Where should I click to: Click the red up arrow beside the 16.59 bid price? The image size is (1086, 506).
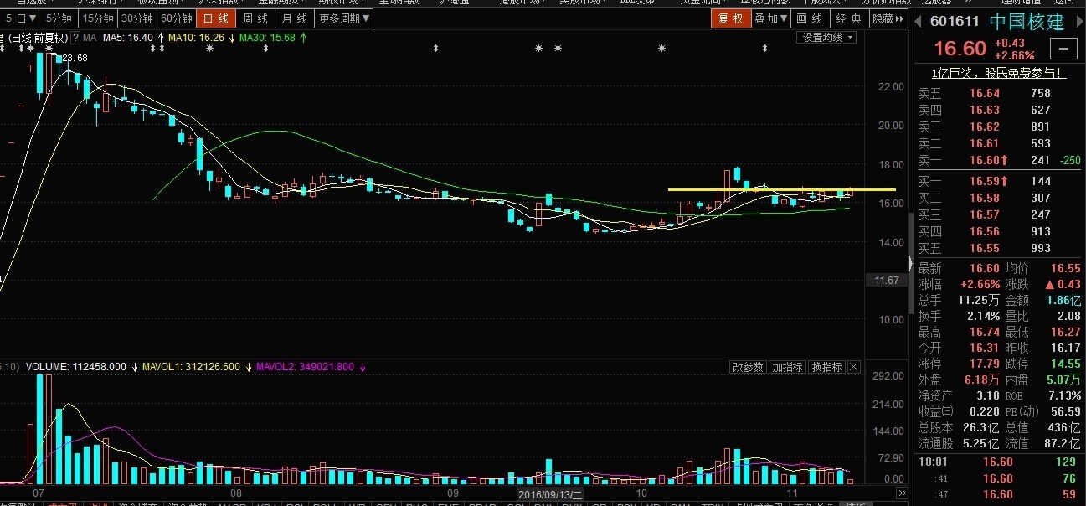pos(1005,181)
